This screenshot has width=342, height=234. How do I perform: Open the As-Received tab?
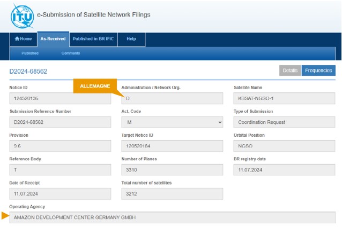click(x=53, y=39)
